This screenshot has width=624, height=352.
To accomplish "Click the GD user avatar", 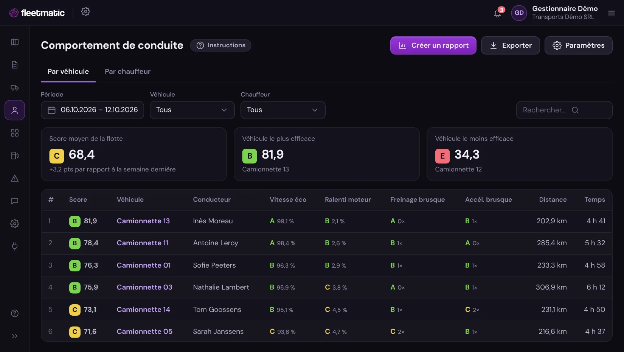I will [519, 13].
